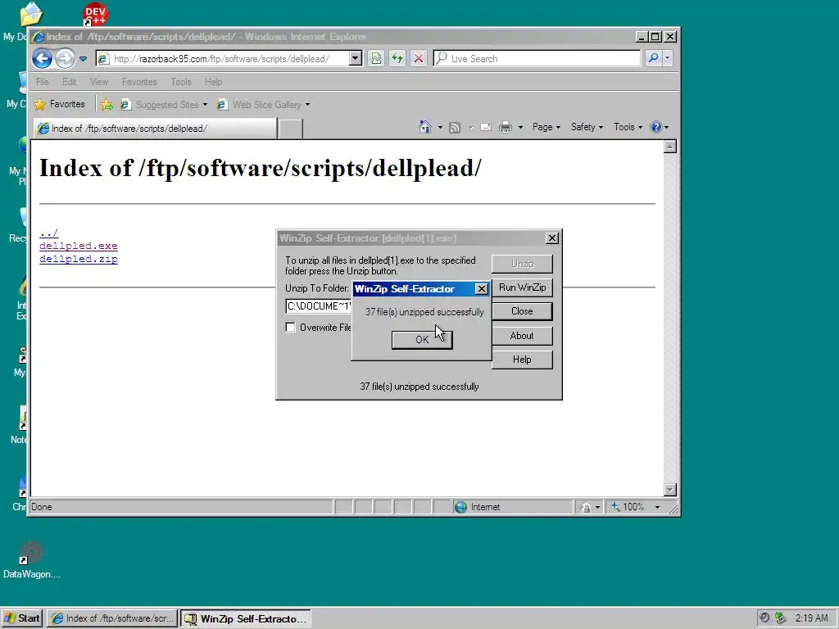
Task: Click the Help button in WinZip extractor
Action: pyautogui.click(x=522, y=360)
